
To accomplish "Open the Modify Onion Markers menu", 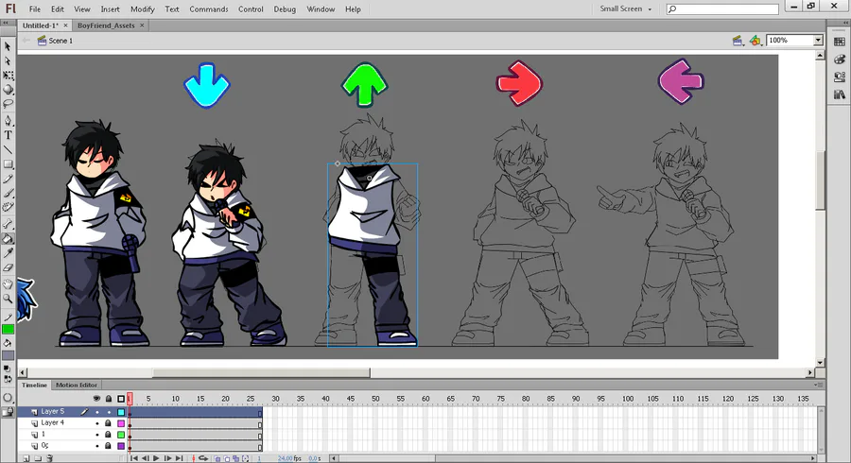I will coord(245,458).
